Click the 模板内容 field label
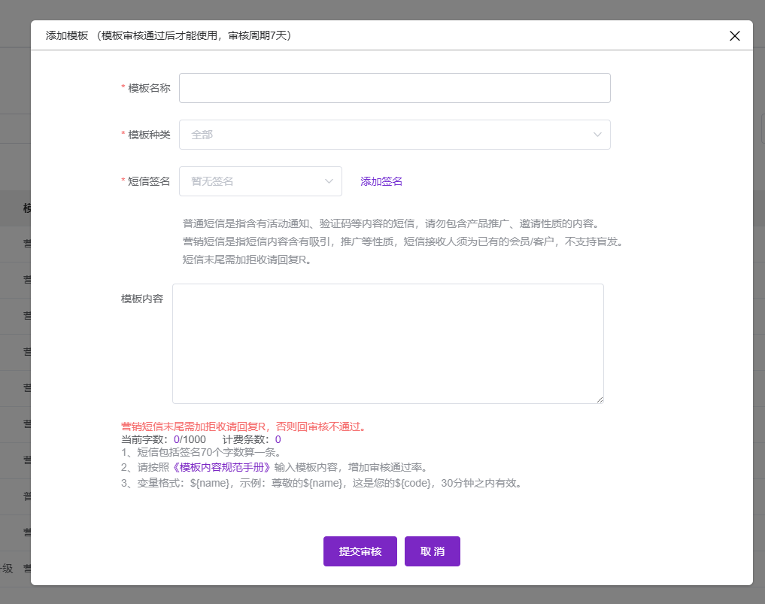 (142, 299)
